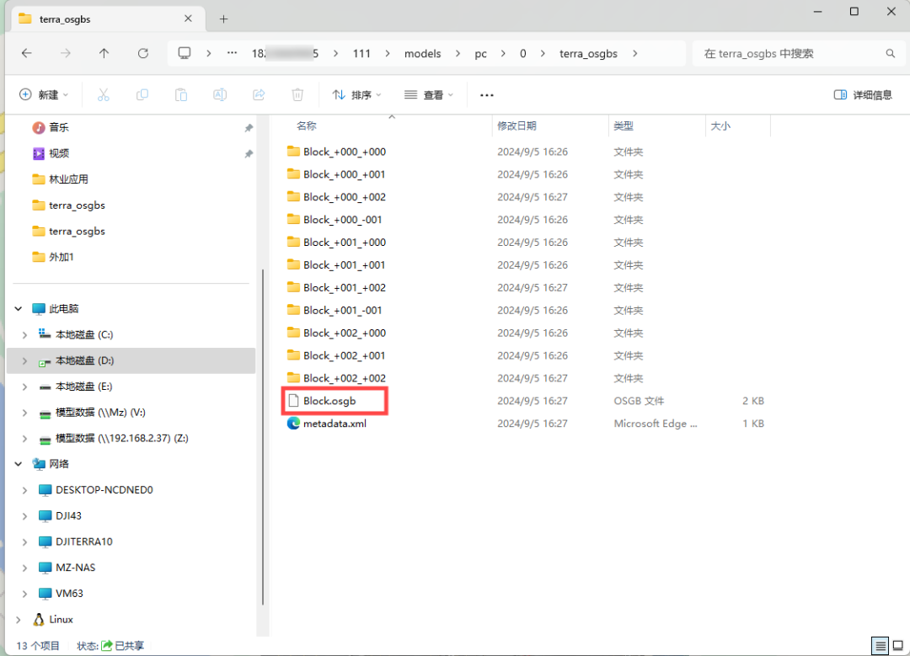Screen dimensions: 910x656
Task: Click the pc breadcrumb segment
Action: click(x=480, y=53)
